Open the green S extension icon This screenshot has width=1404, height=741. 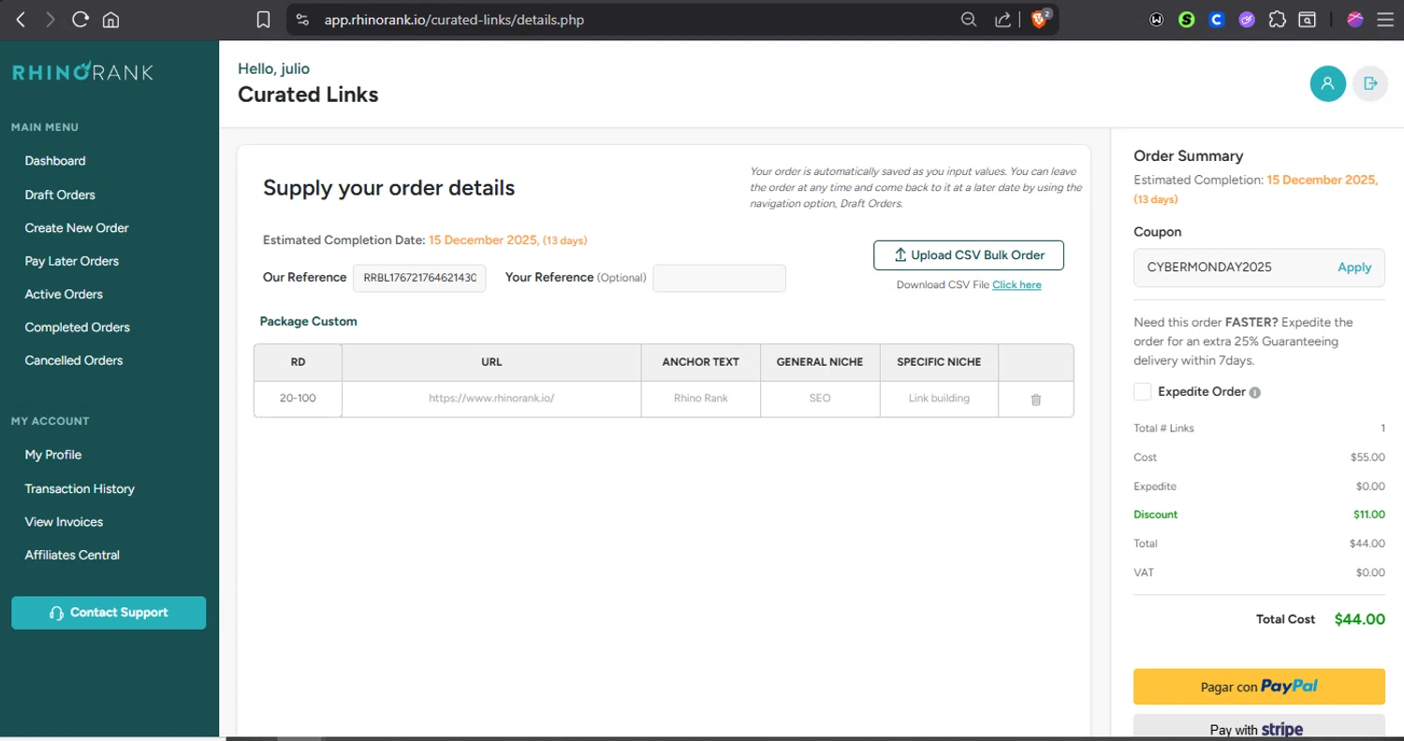pyautogui.click(x=1187, y=19)
